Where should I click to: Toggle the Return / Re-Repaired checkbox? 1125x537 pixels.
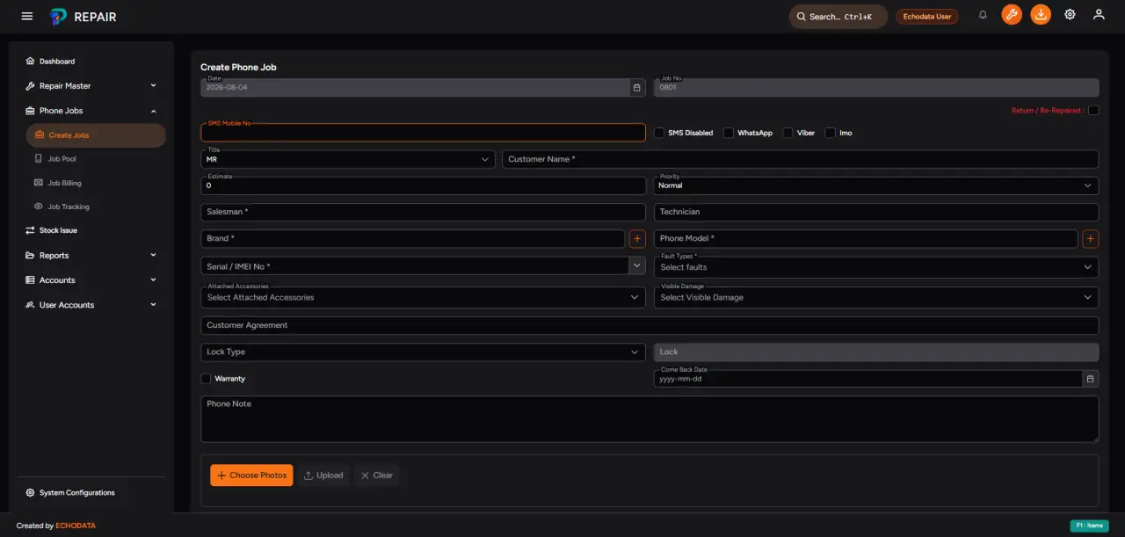(x=1093, y=110)
